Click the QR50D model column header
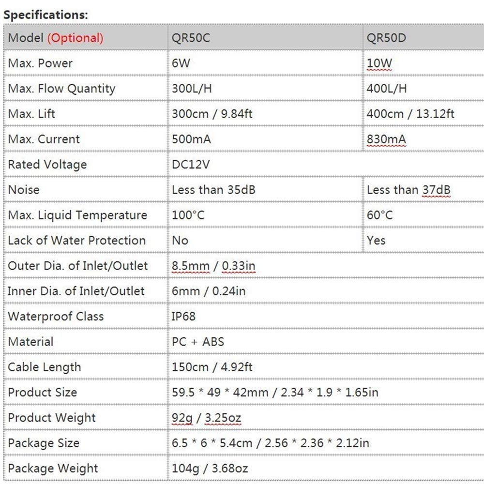The height and width of the screenshot is (484, 484). click(x=386, y=38)
